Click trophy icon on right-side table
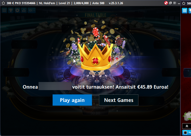This screenshot has height=136, width=191. click(x=190, y=11)
